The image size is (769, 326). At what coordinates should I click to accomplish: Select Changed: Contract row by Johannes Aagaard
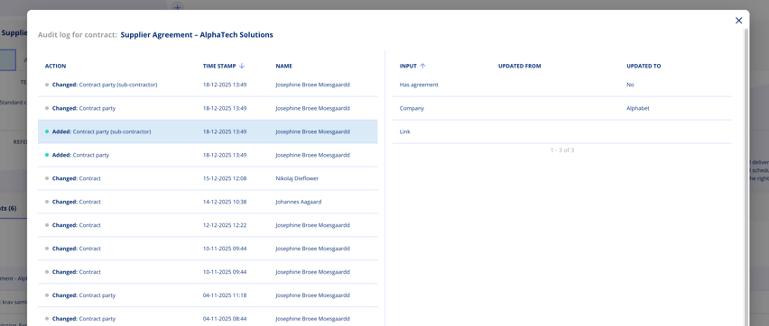208,202
